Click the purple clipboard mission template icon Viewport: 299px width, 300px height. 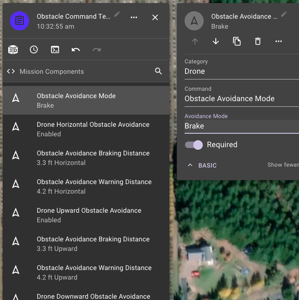tap(19, 21)
